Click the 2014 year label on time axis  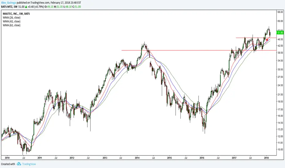pos(137,158)
